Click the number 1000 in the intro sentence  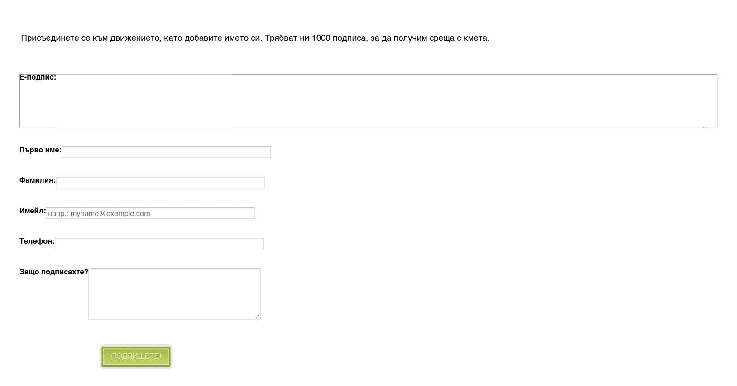pos(321,38)
